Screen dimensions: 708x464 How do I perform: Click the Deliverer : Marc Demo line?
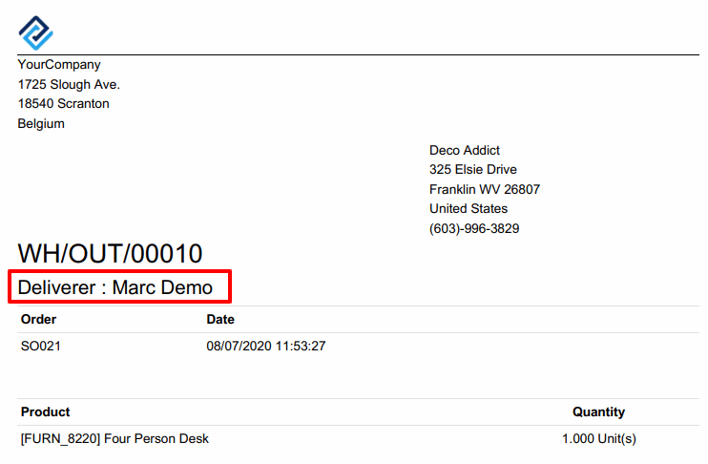click(x=115, y=287)
